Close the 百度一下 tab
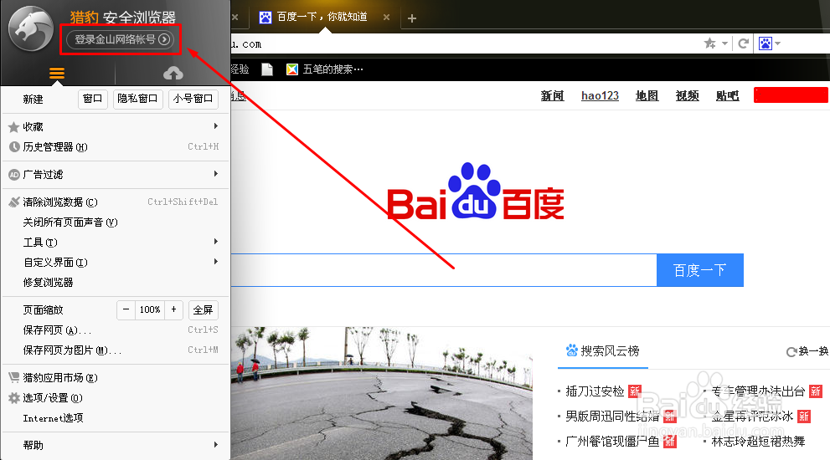 386,18
